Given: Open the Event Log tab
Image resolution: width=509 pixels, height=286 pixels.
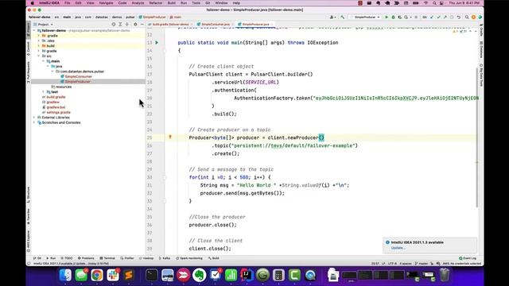Looking at the screenshot, I should (x=468, y=258).
